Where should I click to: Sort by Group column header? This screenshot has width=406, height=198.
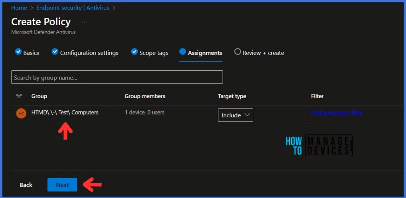point(39,96)
